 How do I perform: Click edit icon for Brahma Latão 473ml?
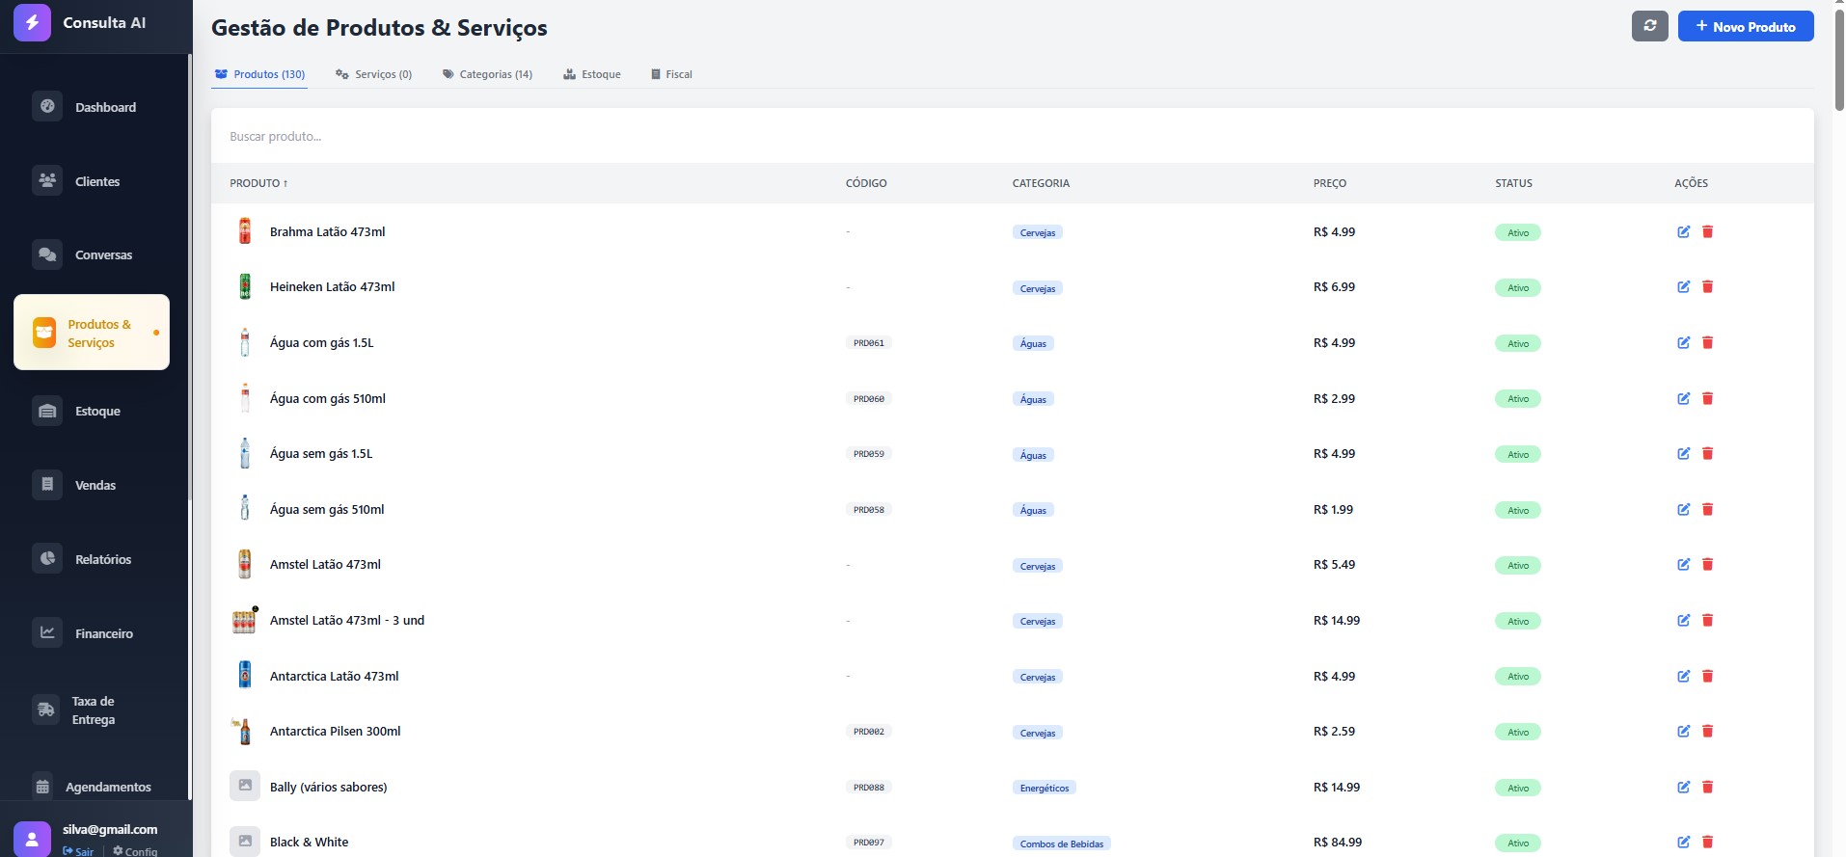pos(1683,232)
